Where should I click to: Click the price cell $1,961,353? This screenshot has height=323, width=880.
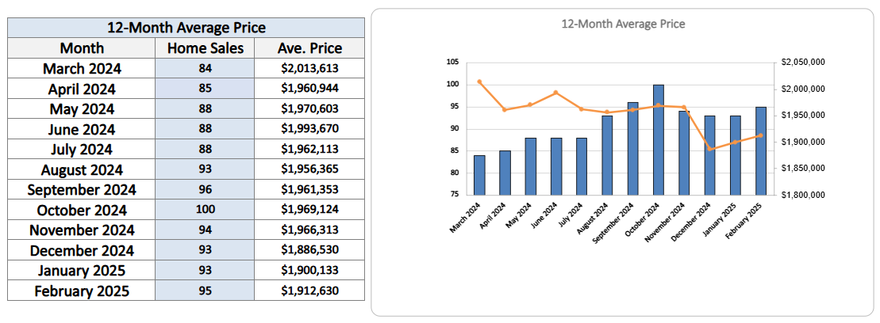click(x=309, y=190)
